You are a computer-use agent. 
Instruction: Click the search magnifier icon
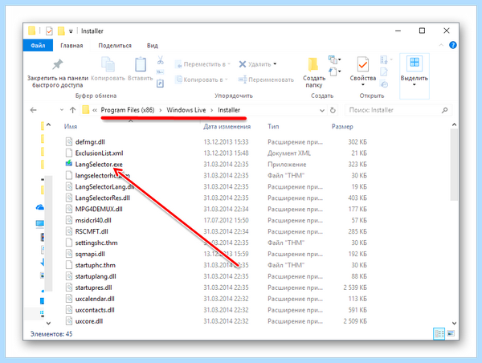tap(444, 110)
